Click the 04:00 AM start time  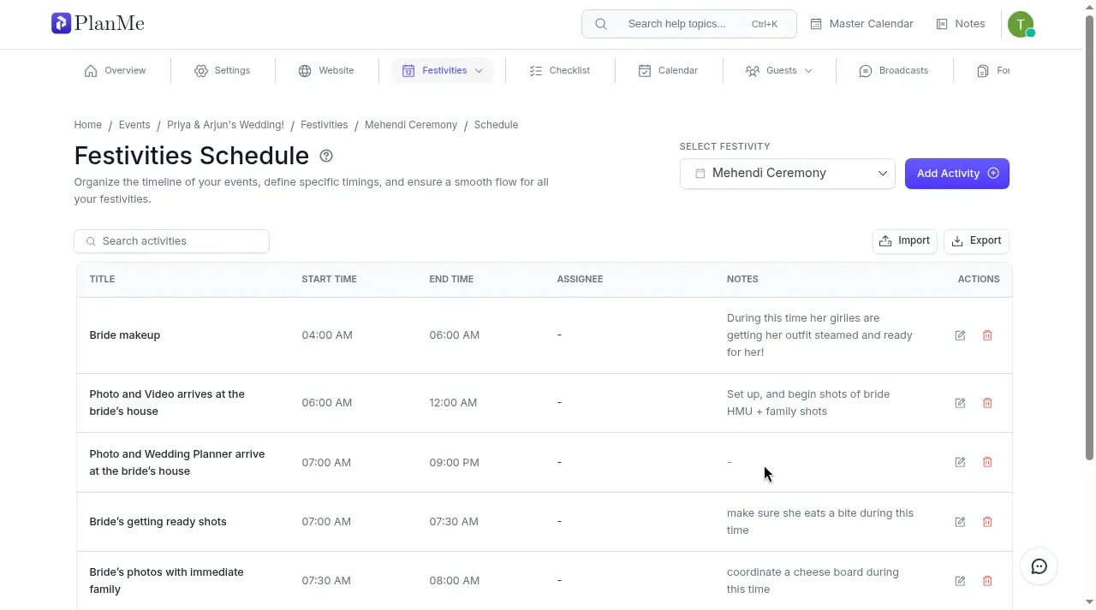[x=327, y=335]
